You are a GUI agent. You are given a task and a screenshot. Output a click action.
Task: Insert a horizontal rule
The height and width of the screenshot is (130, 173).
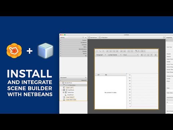click(x=156, y=55)
